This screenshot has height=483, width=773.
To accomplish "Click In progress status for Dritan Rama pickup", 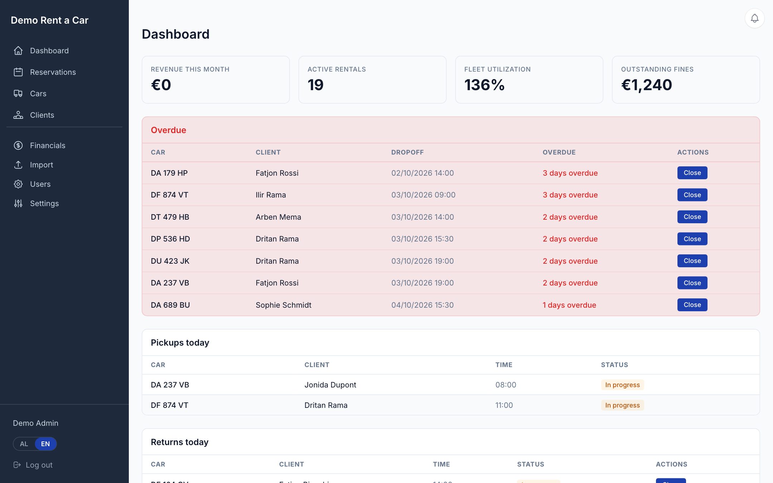I will pyautogui.click(x=622, y=405).
